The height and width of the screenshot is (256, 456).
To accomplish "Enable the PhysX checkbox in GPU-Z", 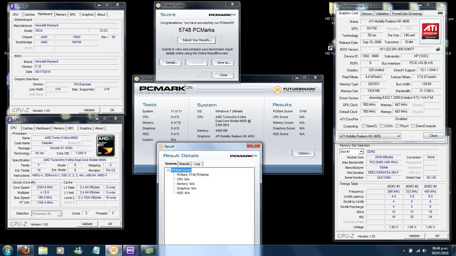I will click(x=397, y=126).
